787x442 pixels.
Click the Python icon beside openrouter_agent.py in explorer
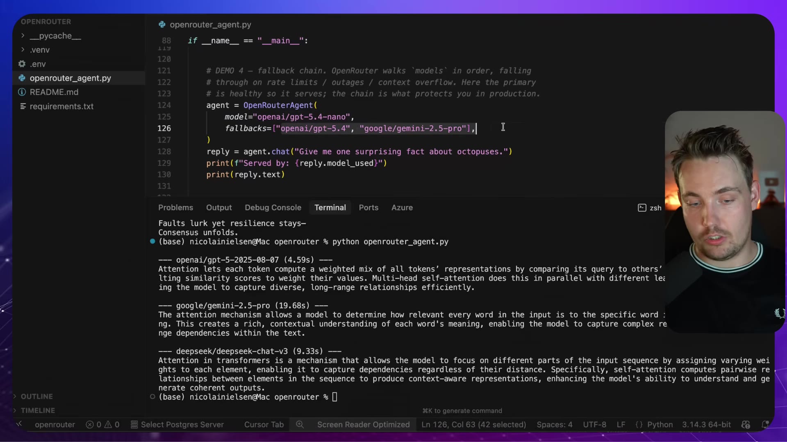(x=22, y=78)
